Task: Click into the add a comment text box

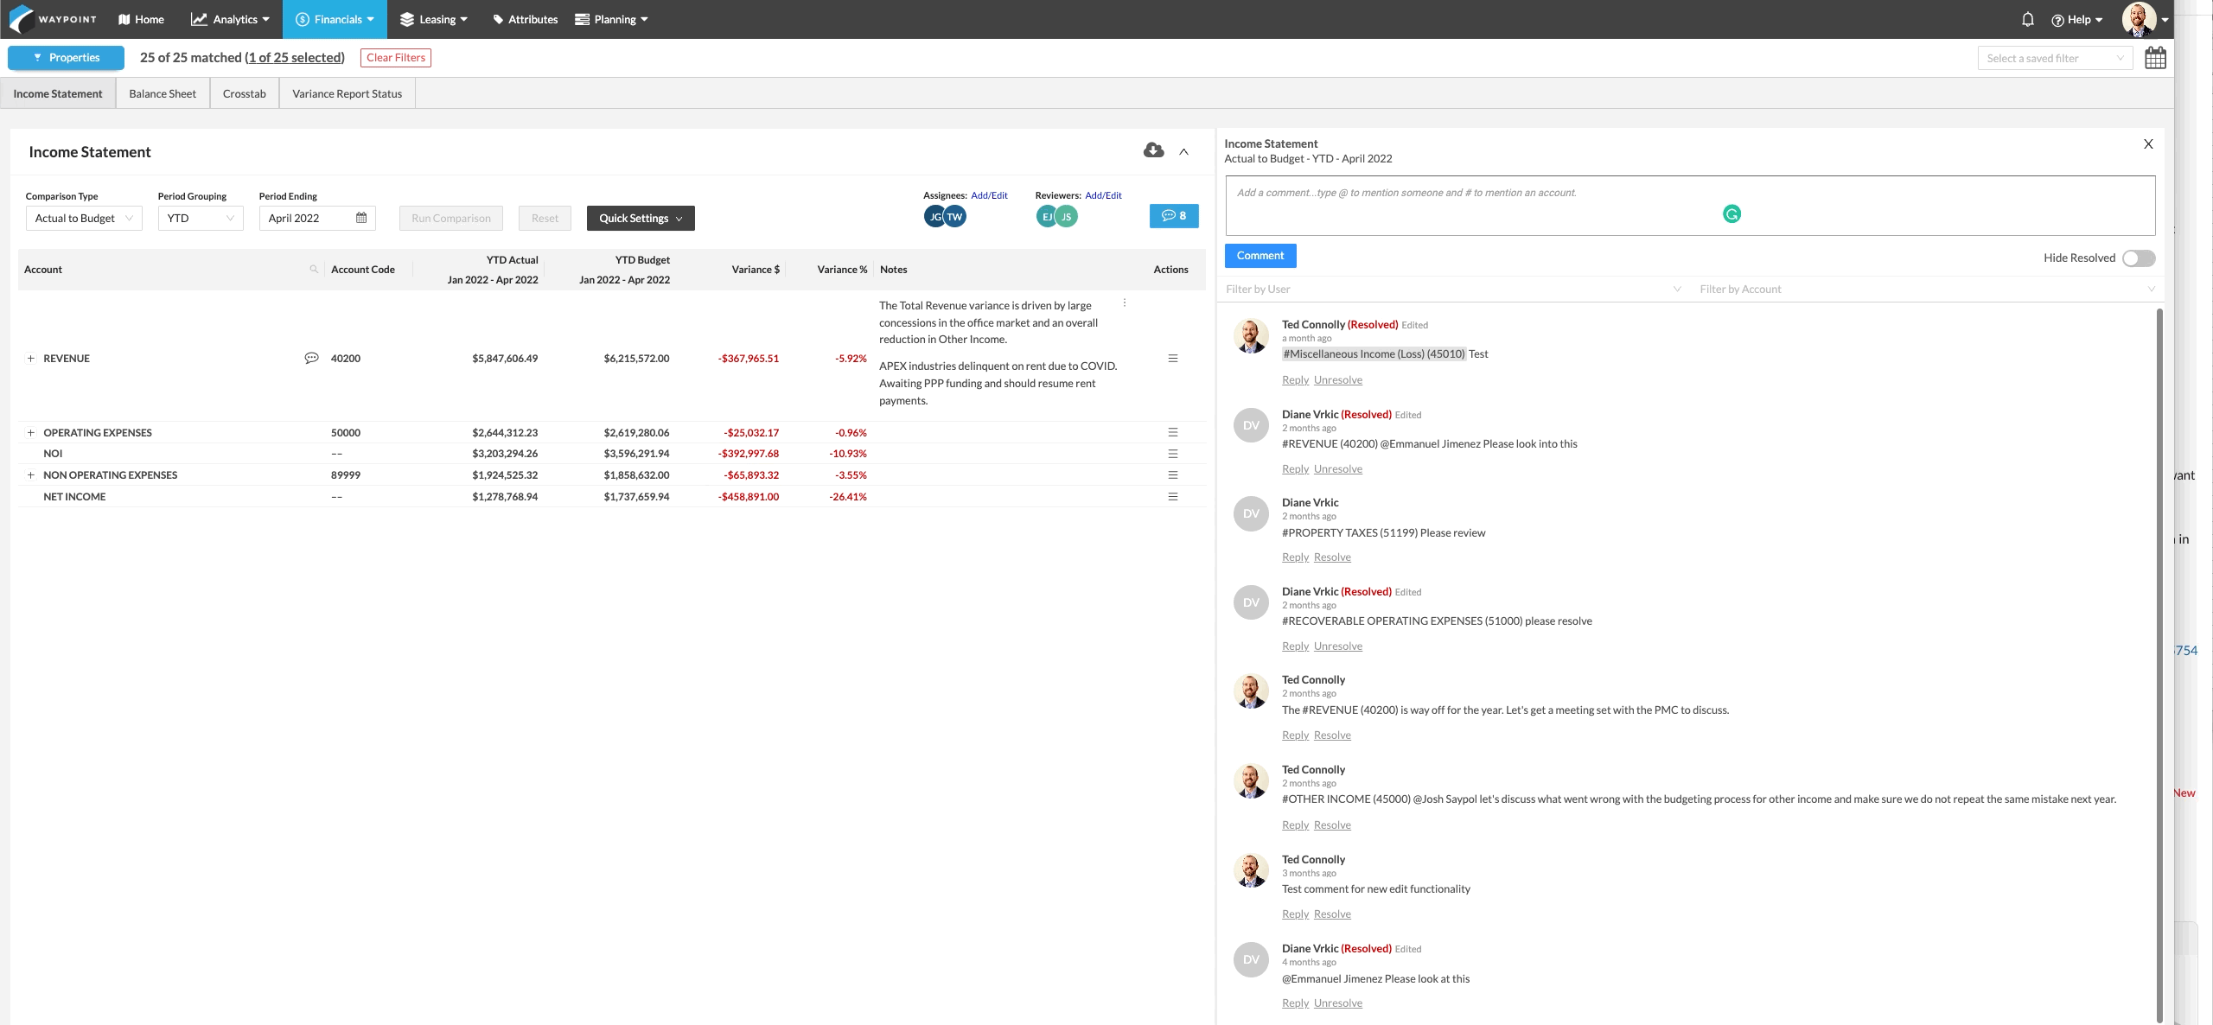Action: (1690, 206)
